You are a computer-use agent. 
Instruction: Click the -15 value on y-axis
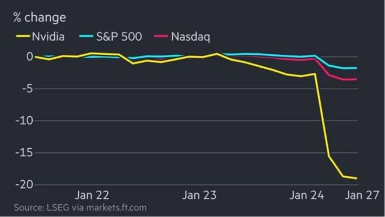tap(24, 153)
